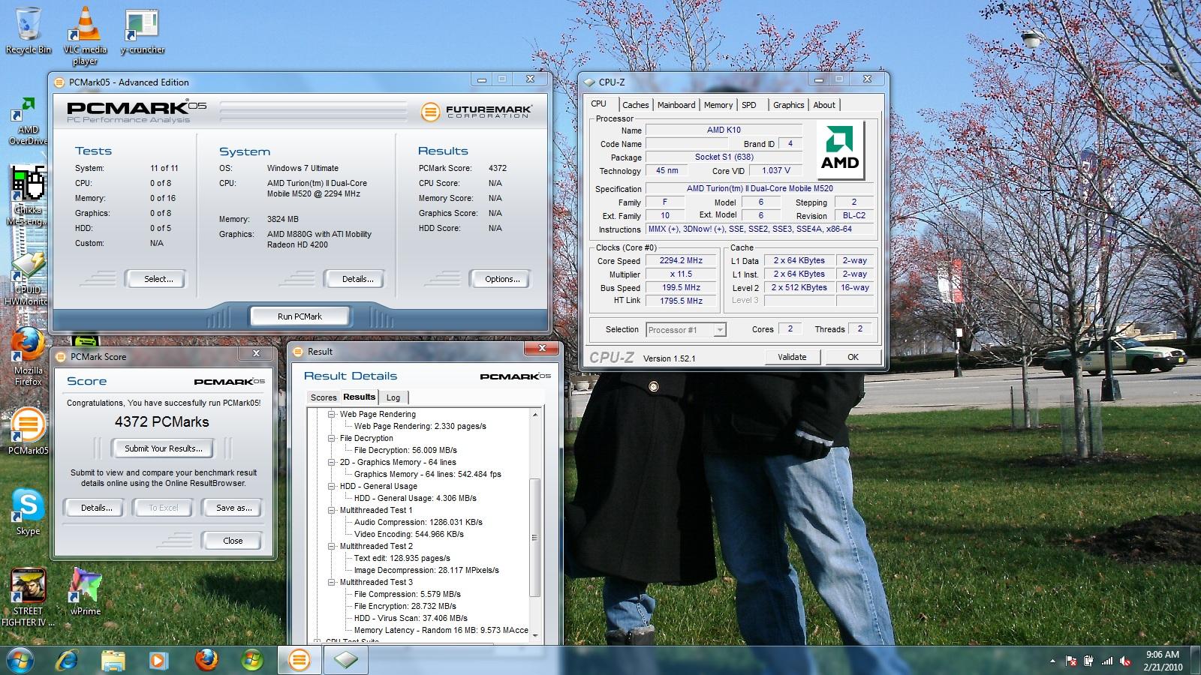The height and width of the screenshot is (675, 1201).
Task: Collapse the Multithreaded Test 2 node
Action: pyautogui.click(x=332, y=546)
